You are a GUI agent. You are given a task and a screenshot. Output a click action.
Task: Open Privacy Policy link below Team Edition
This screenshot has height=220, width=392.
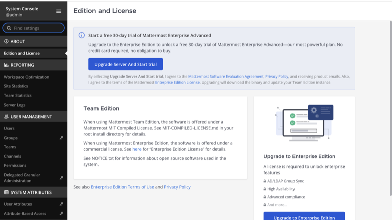[177, 187]
